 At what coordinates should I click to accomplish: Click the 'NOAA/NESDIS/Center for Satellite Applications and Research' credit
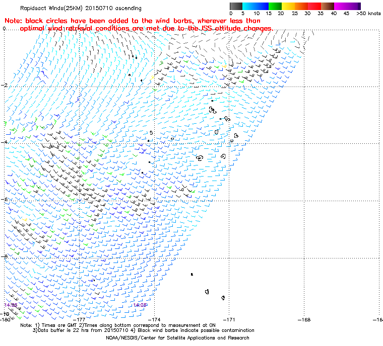[x=177, y=338]
